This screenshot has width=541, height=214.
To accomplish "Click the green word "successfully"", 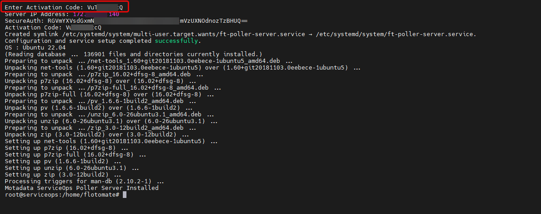I will (176, 41).
